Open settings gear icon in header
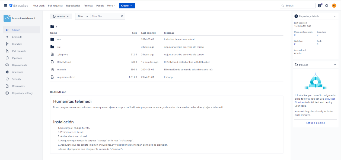This screenshot has width=341, height=160. (327, 6)
